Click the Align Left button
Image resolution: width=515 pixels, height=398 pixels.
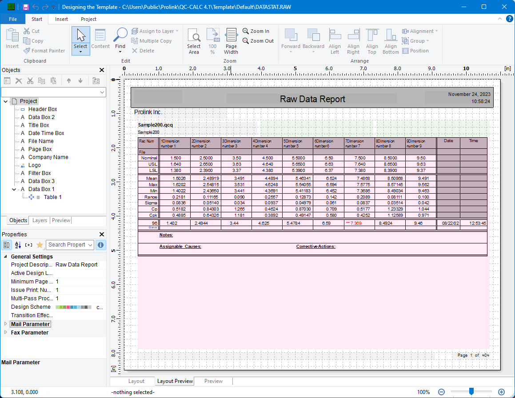[x=335, y=41]
